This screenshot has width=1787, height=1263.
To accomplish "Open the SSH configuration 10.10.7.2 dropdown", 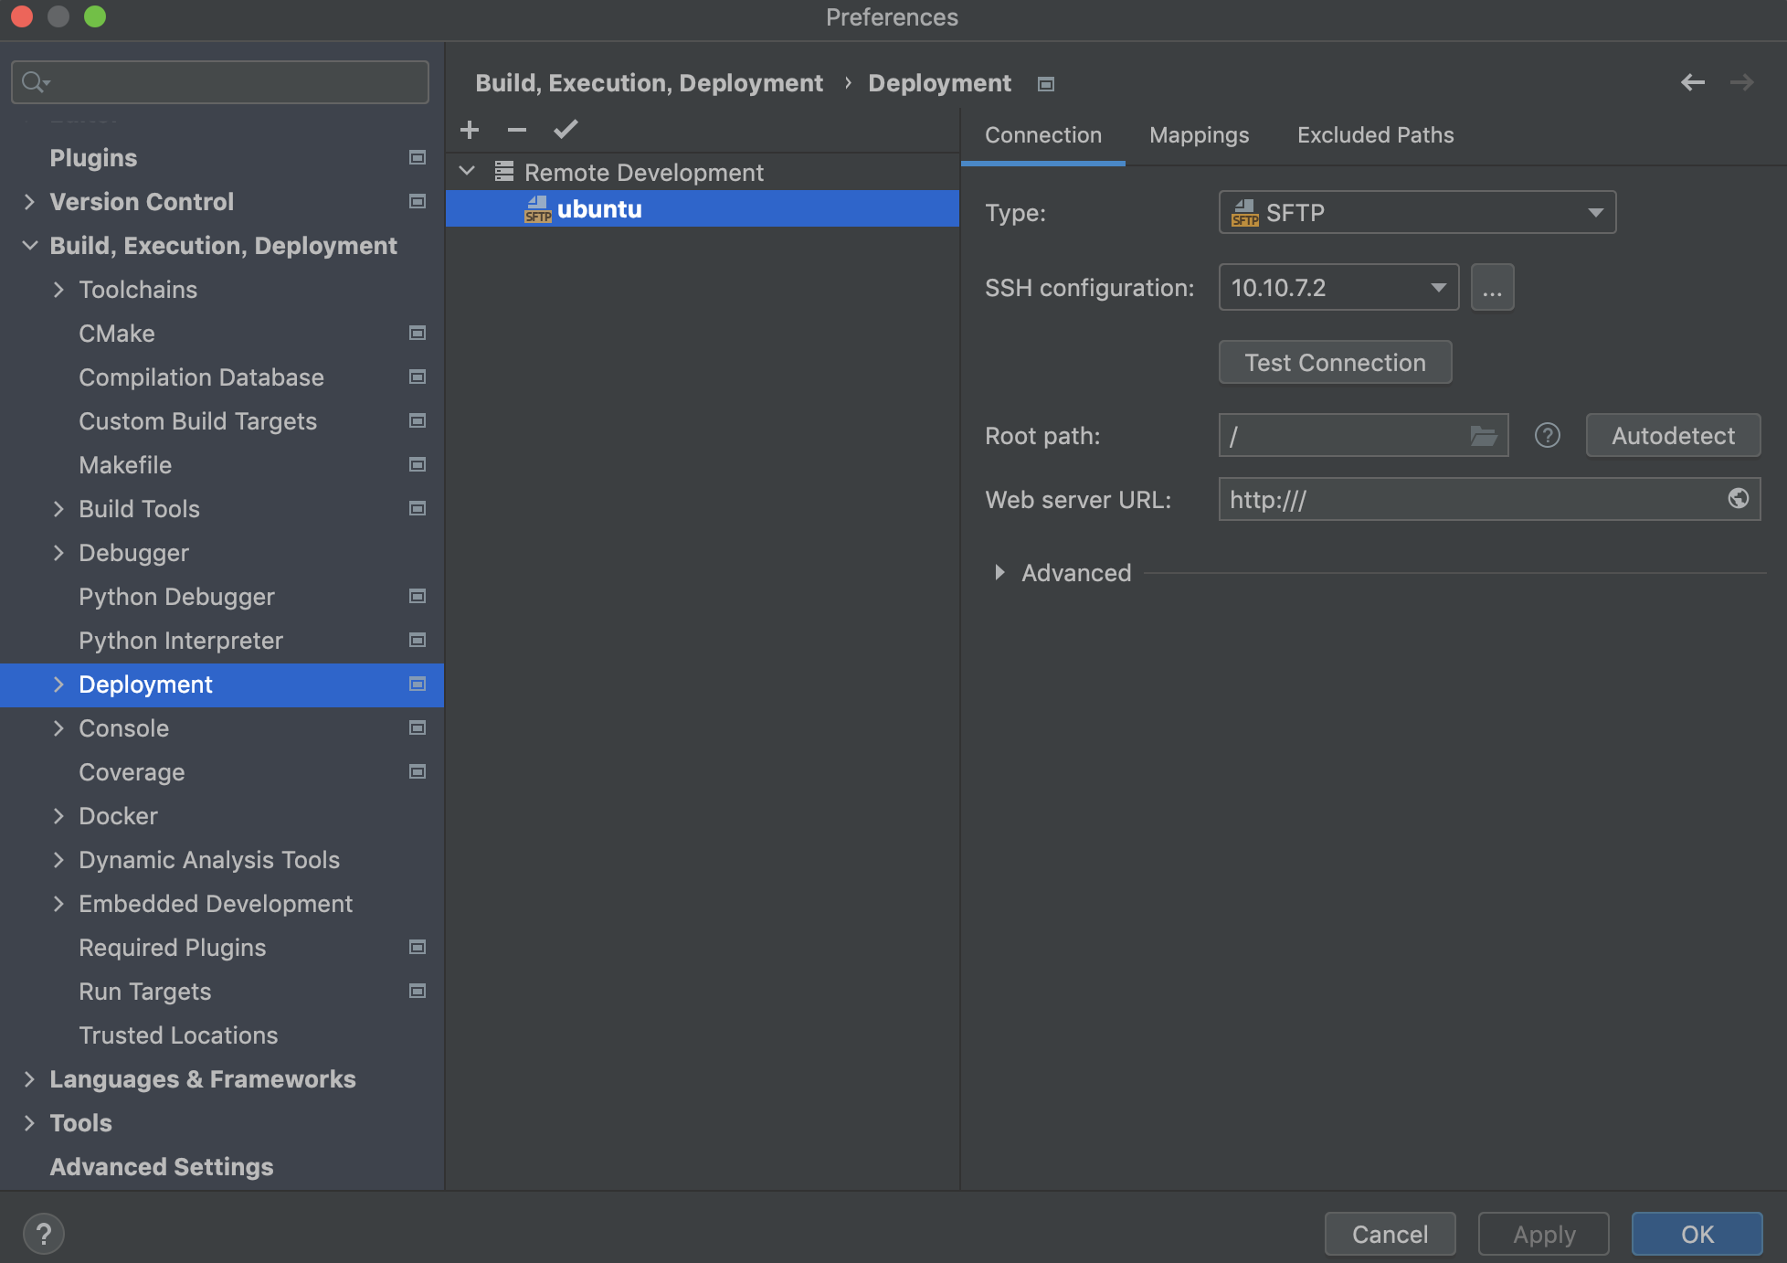I will point(1338,289).
